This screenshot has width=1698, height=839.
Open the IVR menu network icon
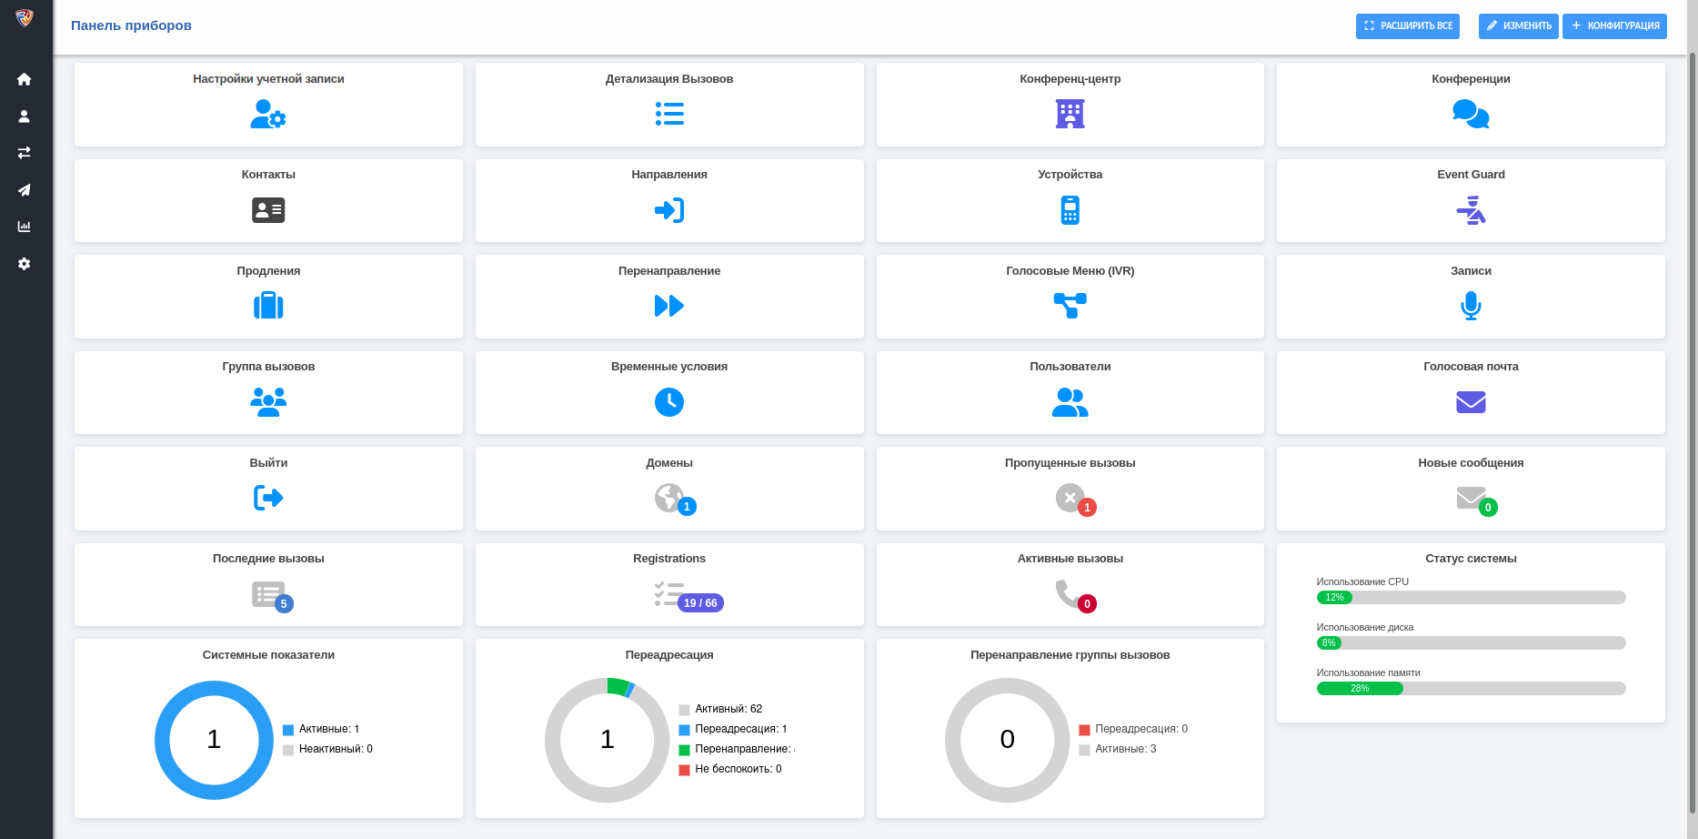pyautogui.click(x=1070, y=306)
